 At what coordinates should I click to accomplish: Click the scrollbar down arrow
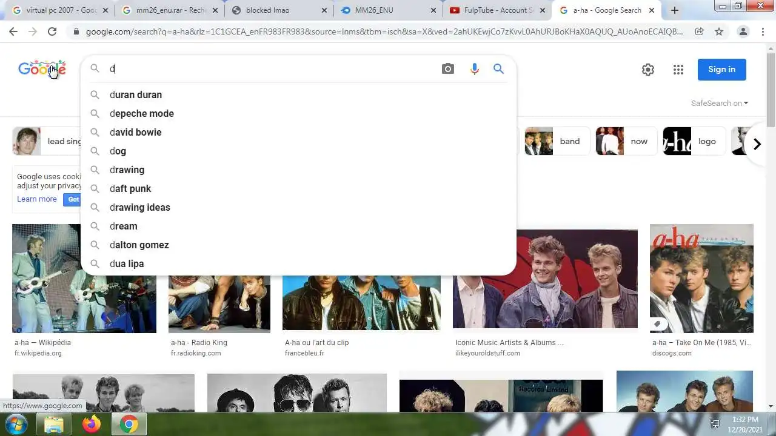point(771,407)
